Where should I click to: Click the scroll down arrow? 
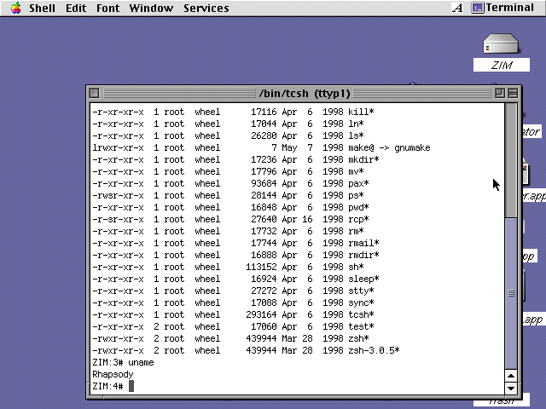point(511,389)
